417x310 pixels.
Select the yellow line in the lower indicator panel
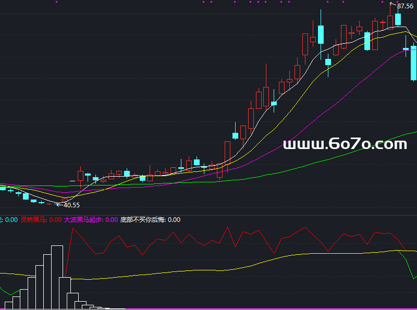tap(208, 271)
